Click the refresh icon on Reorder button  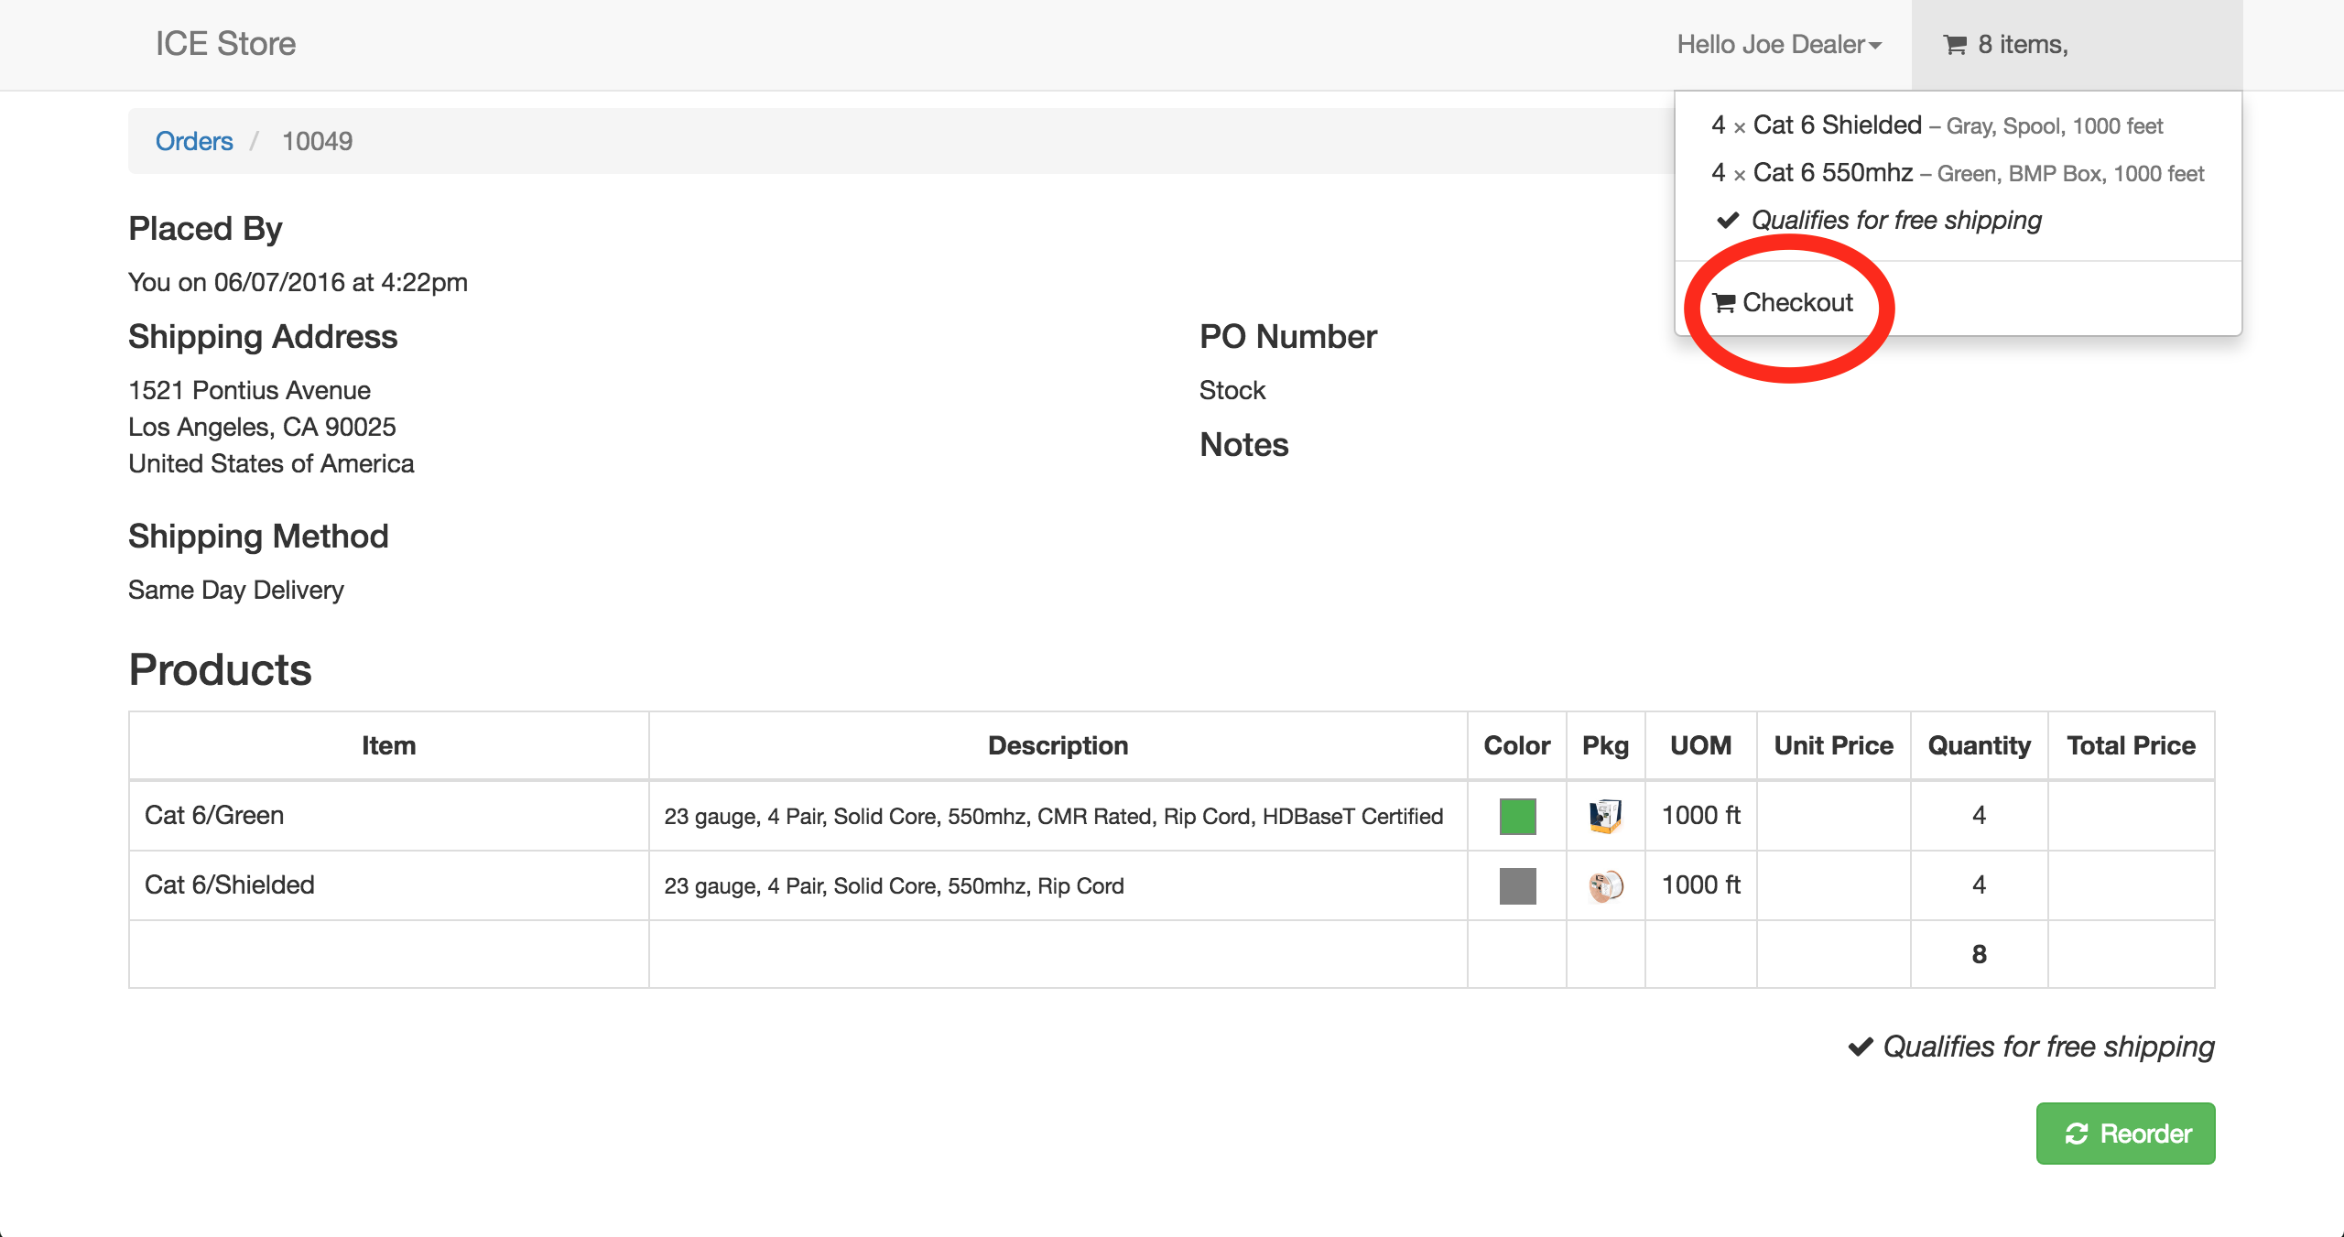2076,1134
